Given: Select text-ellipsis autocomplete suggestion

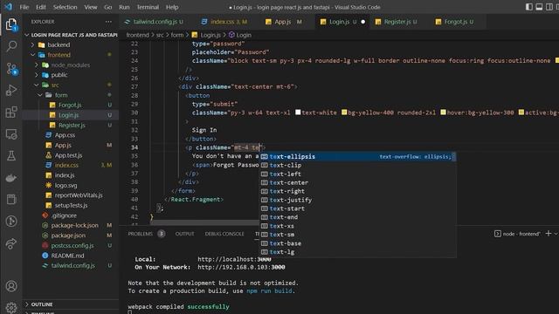Looking at the screenshot, I should 357,157.
